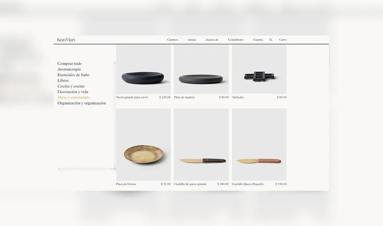Viewport: 383px width, 226px height.
Task: Open the Cuenta account link
Action: pos(258,39)
